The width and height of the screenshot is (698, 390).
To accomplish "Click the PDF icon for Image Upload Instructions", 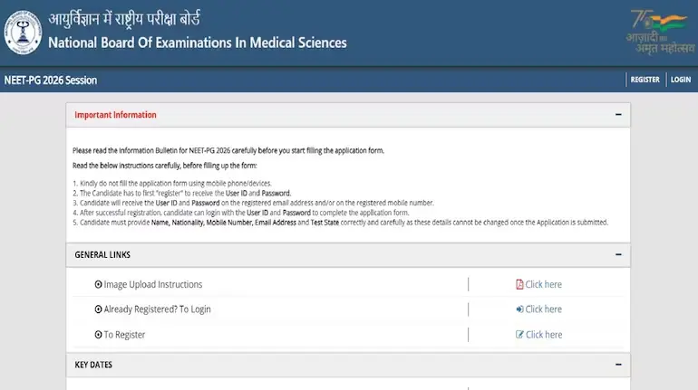I will tap(519, 284).
